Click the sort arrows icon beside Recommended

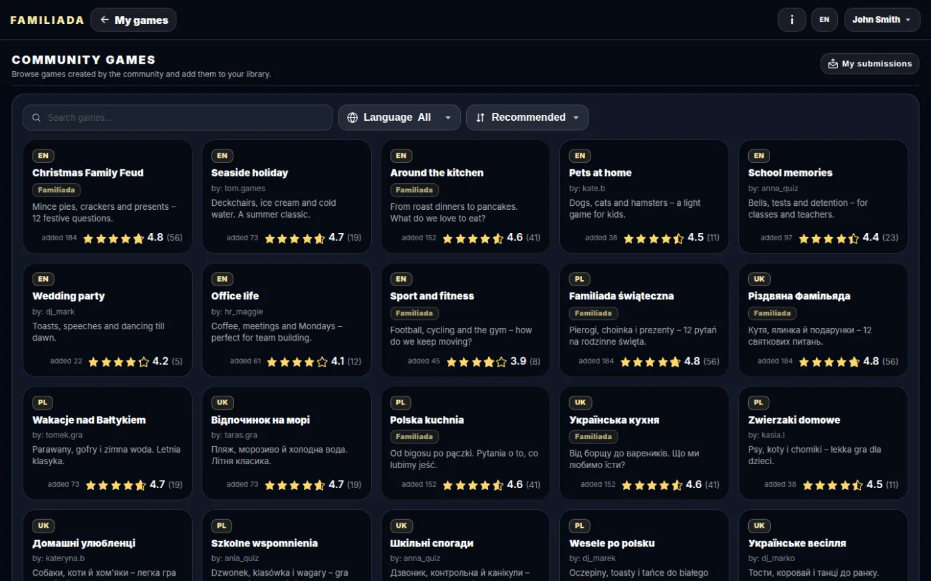480,118
